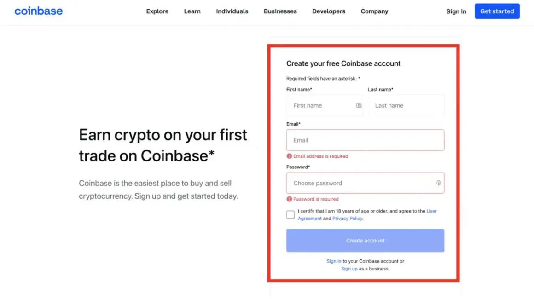
Task: Click the error icon beside 'Email address is required'
Action: point(289,156)
